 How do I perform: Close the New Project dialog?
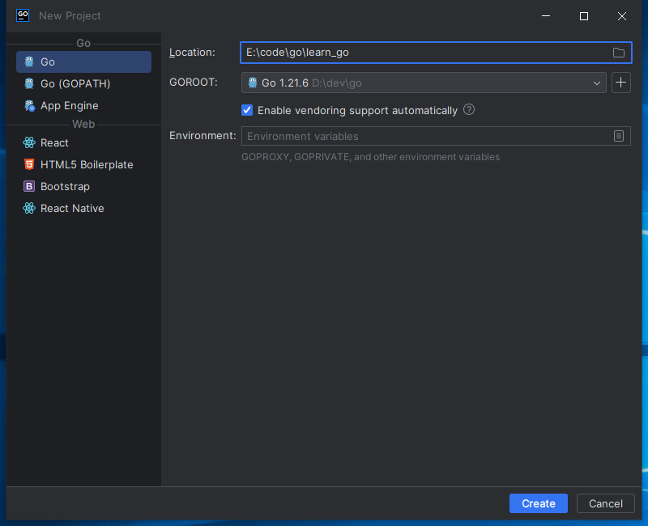click(622, 16)
